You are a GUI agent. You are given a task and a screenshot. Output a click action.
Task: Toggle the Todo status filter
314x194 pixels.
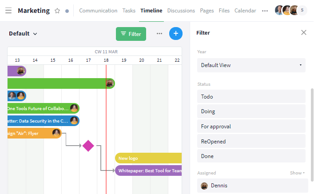coord(251,96)
